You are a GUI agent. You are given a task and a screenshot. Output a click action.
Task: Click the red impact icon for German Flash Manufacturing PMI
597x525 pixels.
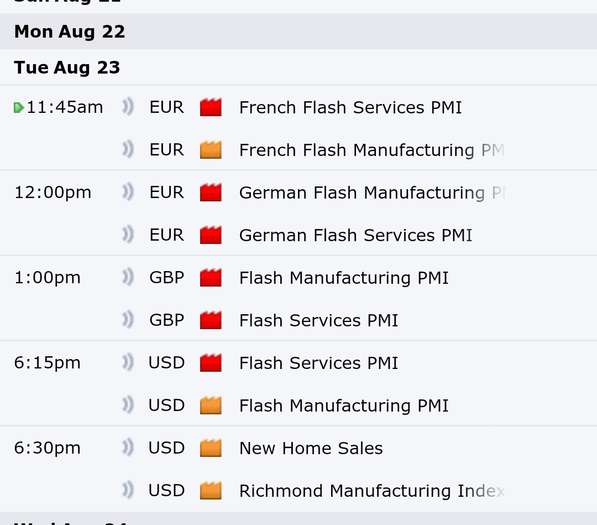(x=211, y=193)
